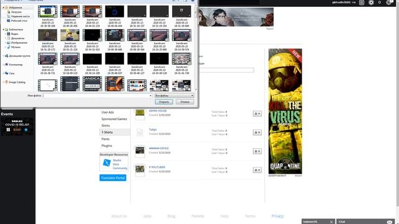Open User Ads in Create sidebar
This screenshot has height=224, width=399.
coord(108,112)
